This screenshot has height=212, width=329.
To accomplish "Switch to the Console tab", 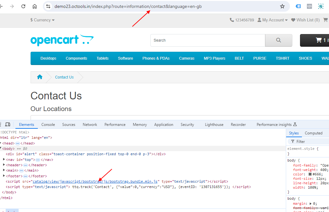I will point(48,125).
